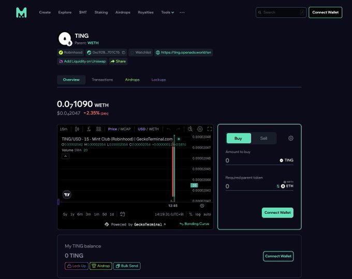
Task: Select USD denomination on chart
Action: 141,129
